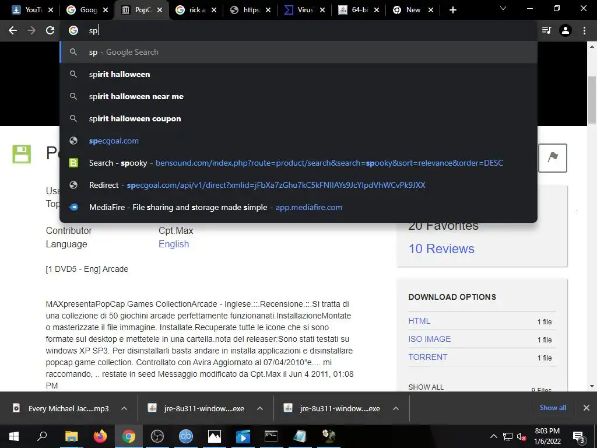Choose 'spirit halloween' suggestion
597x448 pixels.
click(298, 74)
